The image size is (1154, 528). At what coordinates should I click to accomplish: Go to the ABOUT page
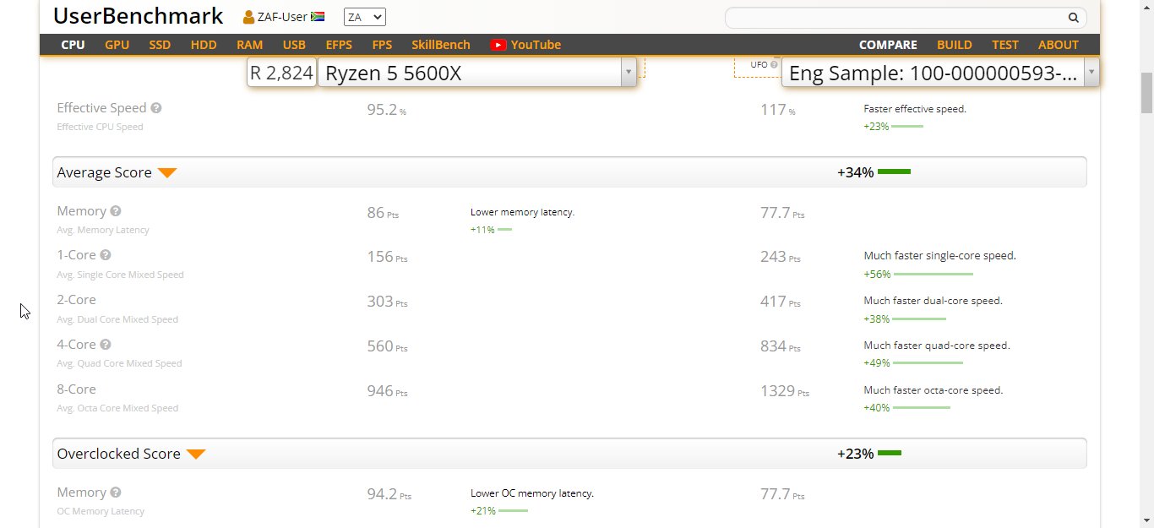click(x=1059, y=45)
